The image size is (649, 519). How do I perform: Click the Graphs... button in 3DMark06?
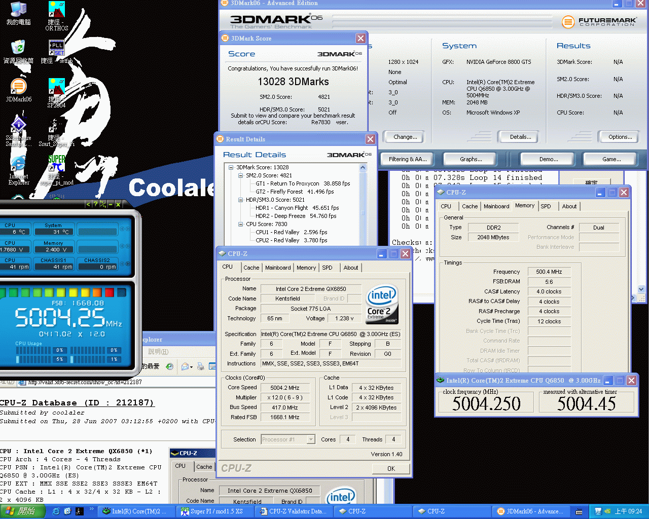(x=471, y=159)
